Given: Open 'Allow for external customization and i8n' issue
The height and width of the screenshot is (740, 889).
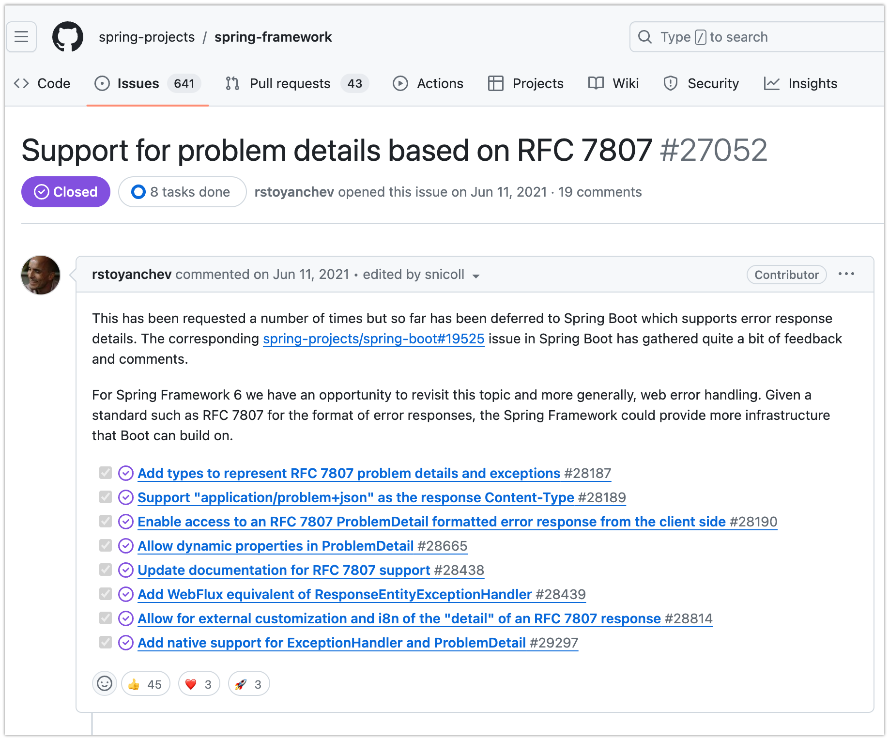Looking at the screenshot, I should point(425,618).
